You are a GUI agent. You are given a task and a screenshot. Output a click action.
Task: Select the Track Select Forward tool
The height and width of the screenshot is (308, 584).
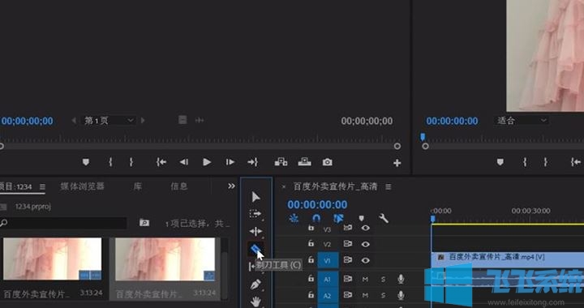point(255,214)
